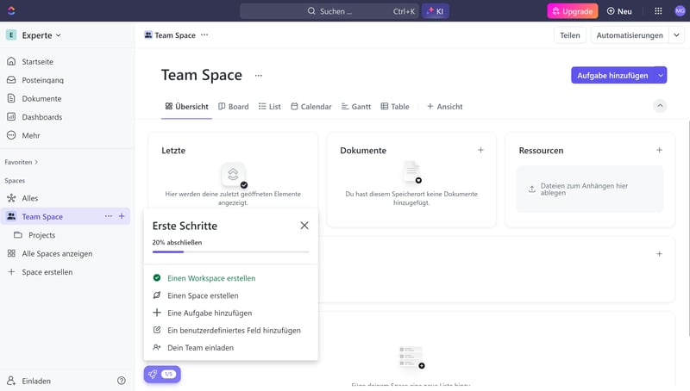Switch to the Gantt tab
Viewport: 690px width, 391px height.
pyautogui.click(x=355, y=107)
